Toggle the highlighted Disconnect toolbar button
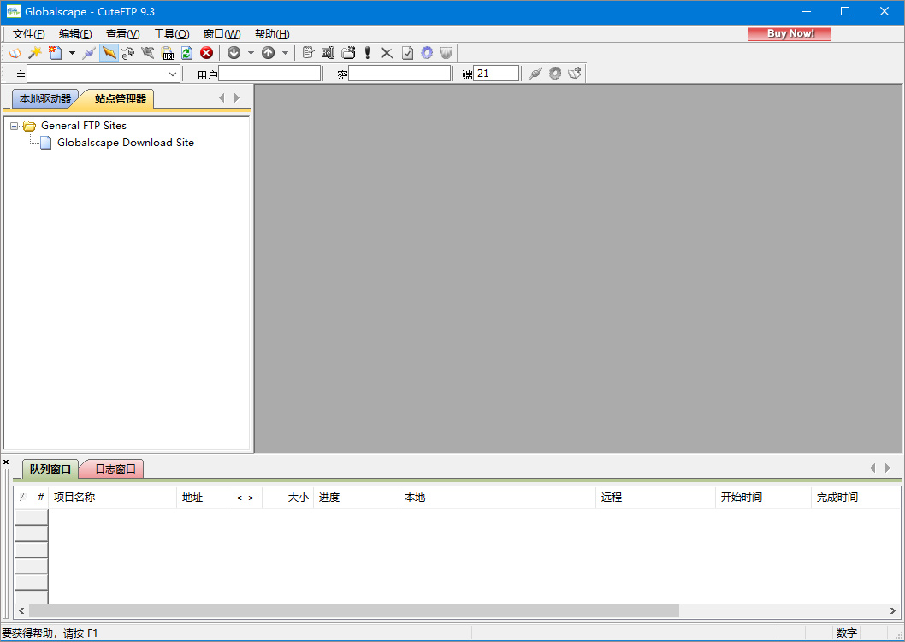905x642 pixels. [109, 53]
